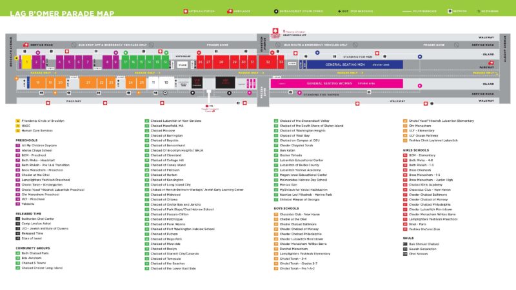Click the Brooklyn Avenue street label
This screenshot has width=516, height=290.
[11, 52]
